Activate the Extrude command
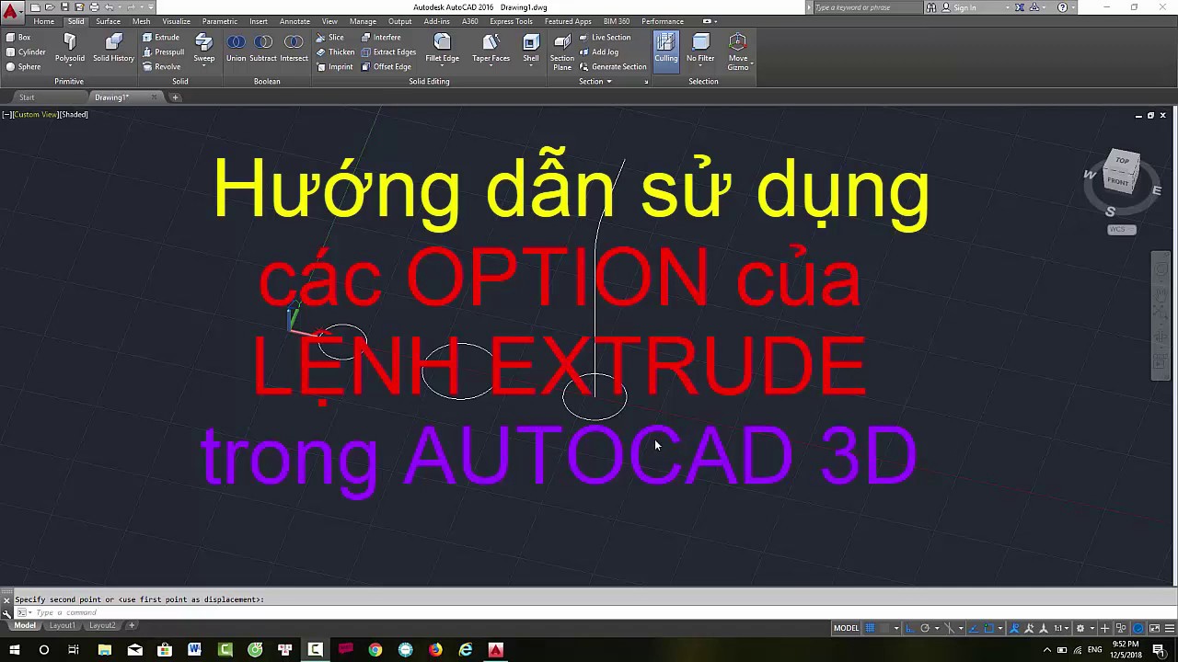This screenshot has width=1178, height=662. (x=161, y=38)
